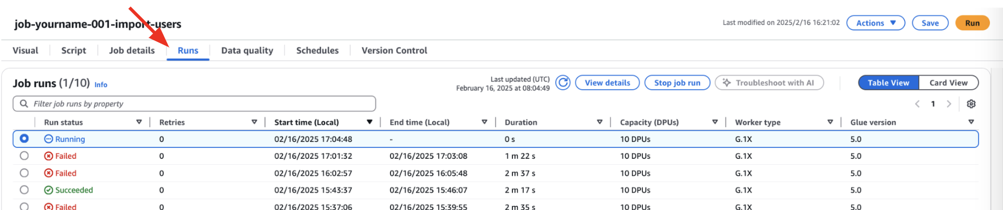The height and width of the screenshot is (210, 1003).
Task: Select the run started at 17:01:32
Action: (x=24, y=156)
